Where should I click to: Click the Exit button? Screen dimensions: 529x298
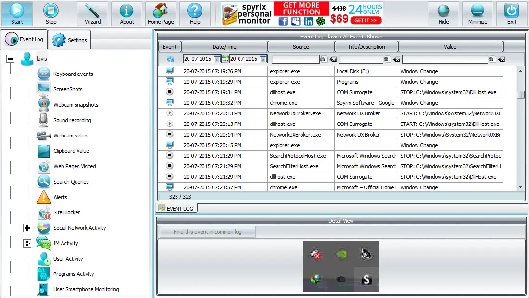click(512, 14)
